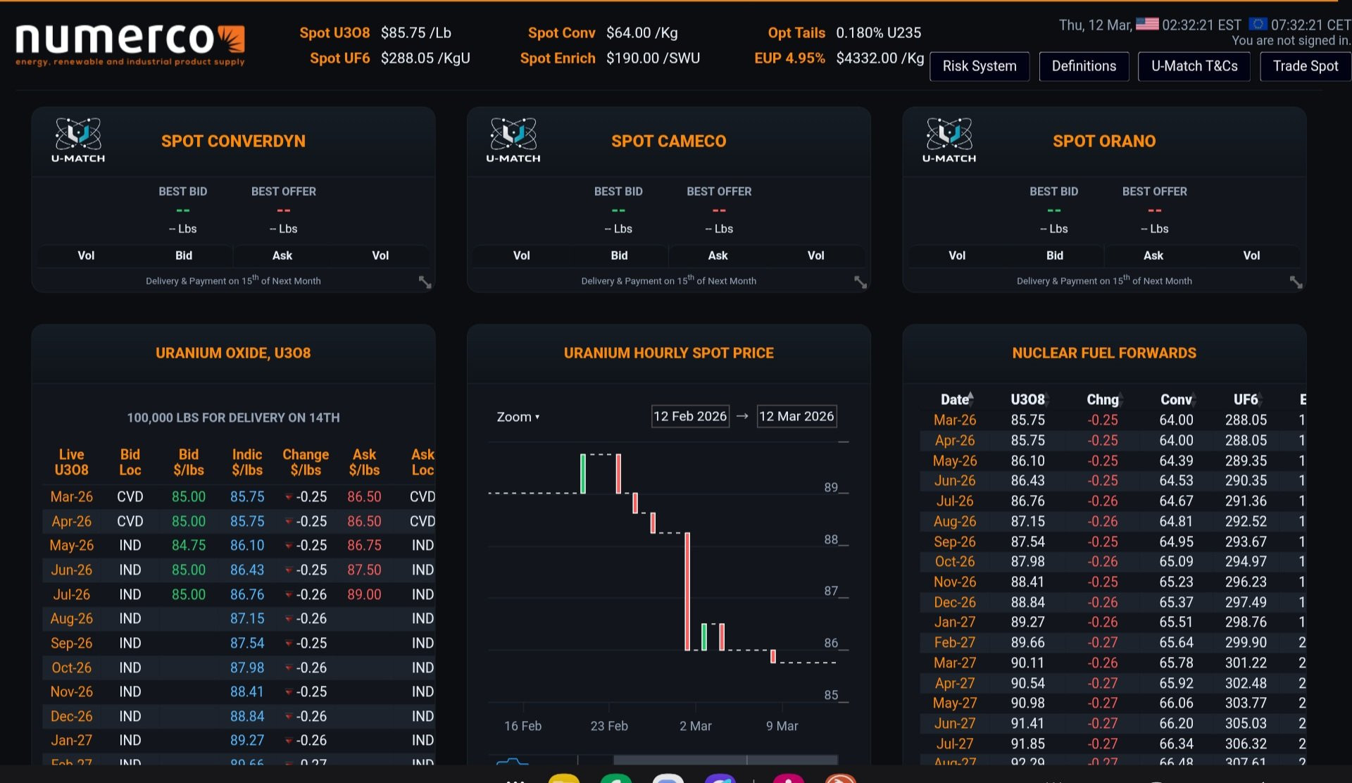
Task: Click the 12 Mar 2026 end date field
Action: (x=796, y=416)
